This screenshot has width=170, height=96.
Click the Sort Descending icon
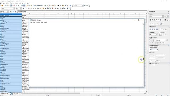point(50,6)
